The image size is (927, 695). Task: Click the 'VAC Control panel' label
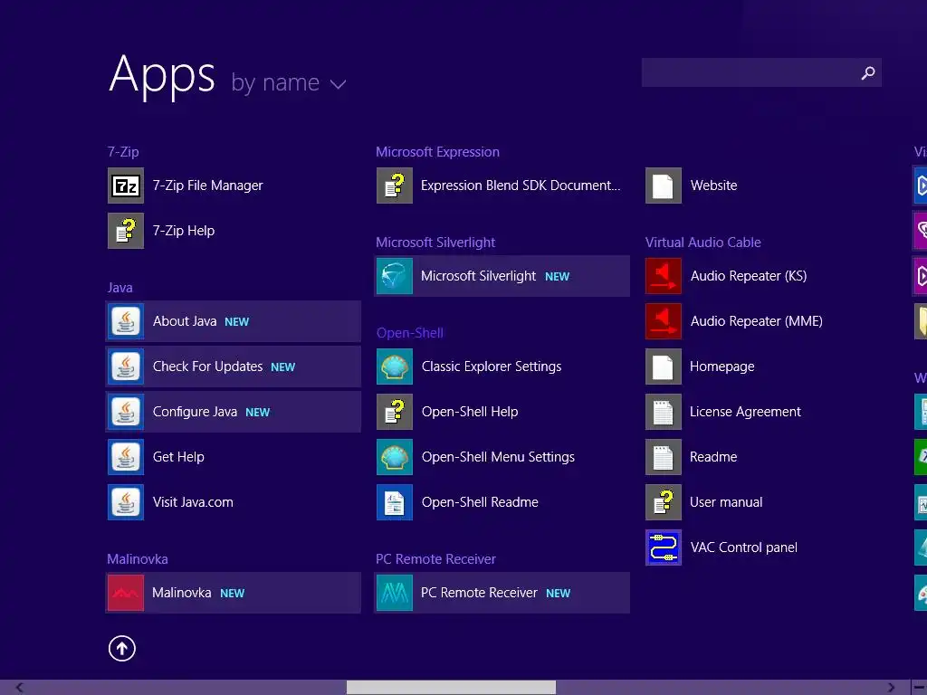(744, 547)
